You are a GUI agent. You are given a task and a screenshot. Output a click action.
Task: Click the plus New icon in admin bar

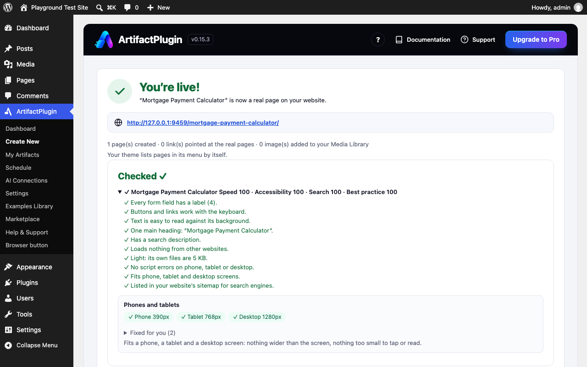[x=150, y=7]
